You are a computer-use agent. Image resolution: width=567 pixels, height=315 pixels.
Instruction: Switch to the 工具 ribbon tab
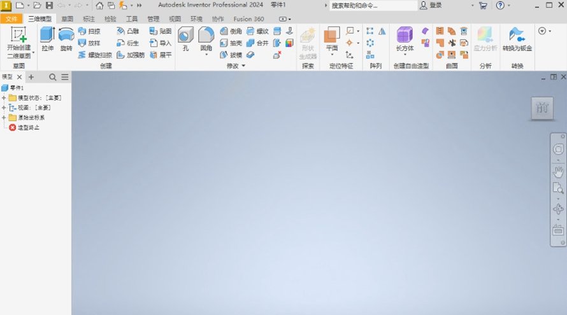tap(132, 19)
